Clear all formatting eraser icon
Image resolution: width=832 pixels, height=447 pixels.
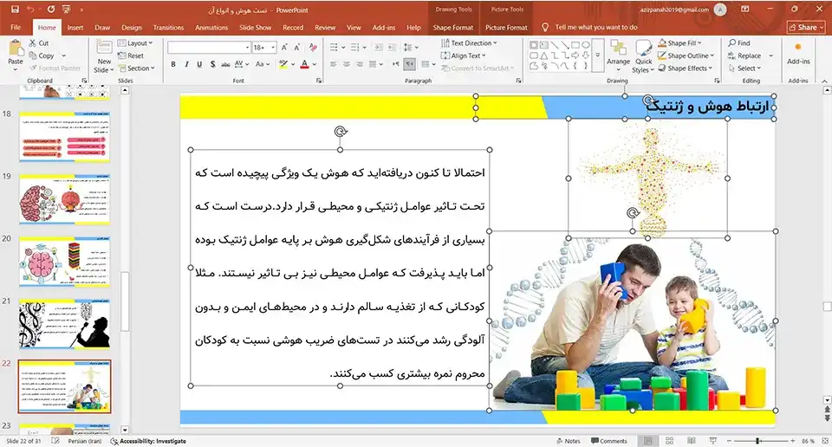tap(313, 47)
